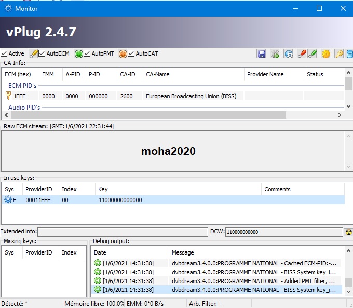Click the Mémoire libre status bar entry
353x308 pixels.
tap(94, 304)
